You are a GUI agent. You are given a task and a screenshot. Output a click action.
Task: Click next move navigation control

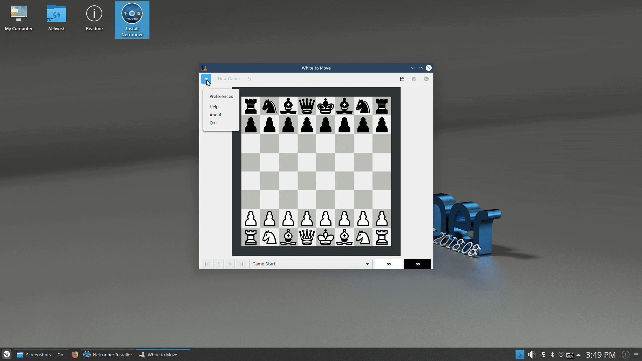230,264
